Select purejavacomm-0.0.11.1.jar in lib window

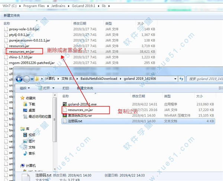pos(30,41)
